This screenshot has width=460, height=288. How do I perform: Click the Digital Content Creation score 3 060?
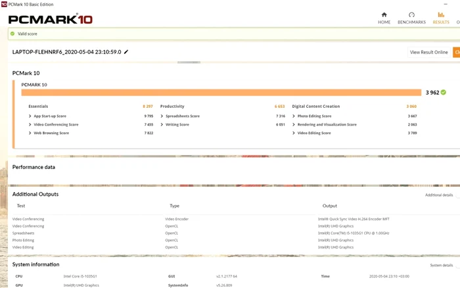point(411,107)
